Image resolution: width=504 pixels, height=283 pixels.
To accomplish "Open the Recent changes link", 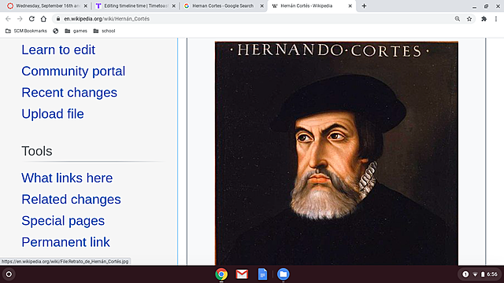I will [69, 93].
